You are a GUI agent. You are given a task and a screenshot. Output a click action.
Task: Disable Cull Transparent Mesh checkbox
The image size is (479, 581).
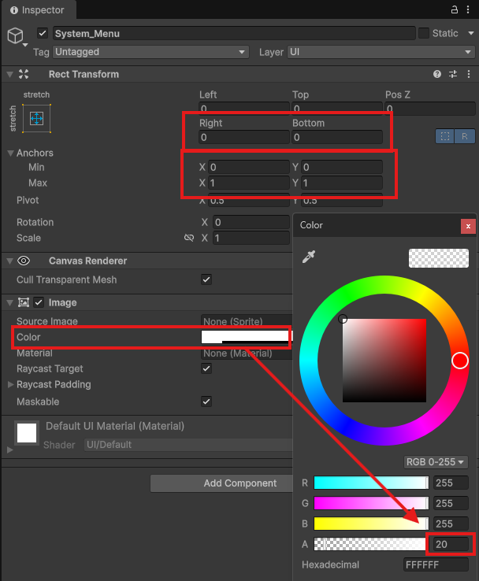pos(206,279)
